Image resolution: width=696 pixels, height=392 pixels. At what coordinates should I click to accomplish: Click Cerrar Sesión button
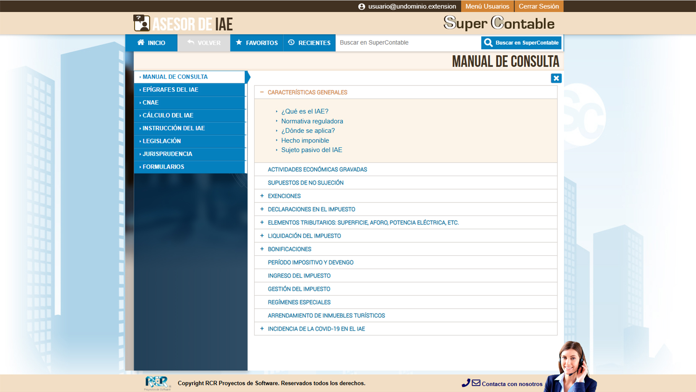coord(539,6)
